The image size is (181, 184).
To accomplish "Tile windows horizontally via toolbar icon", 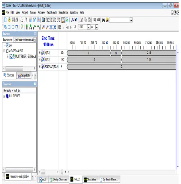I will point(9,27).
